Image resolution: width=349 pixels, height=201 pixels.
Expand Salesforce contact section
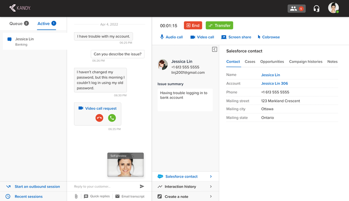click(x=185, y=177)
